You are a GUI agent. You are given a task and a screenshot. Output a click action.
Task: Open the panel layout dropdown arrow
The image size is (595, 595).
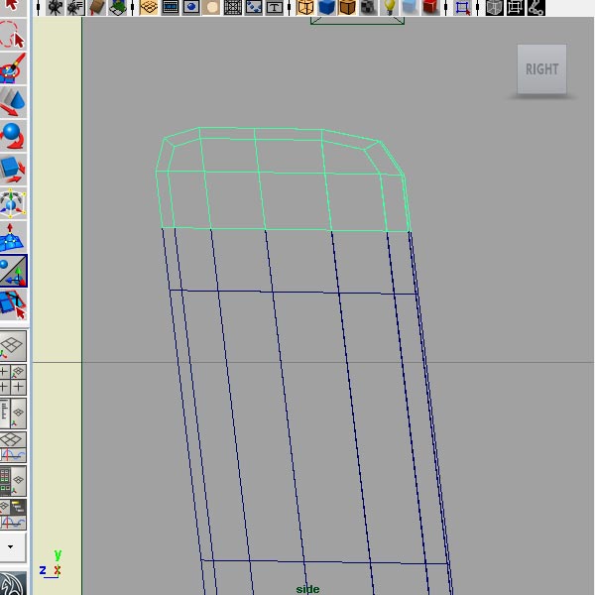[x=13, y=546]
